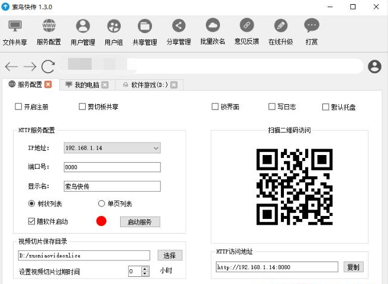Select the 单页列表 radio button
388x284 pixels.
(x=102, y=204)
